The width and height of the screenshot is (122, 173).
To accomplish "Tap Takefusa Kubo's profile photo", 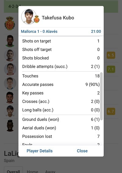I will [x=29, y=17].
